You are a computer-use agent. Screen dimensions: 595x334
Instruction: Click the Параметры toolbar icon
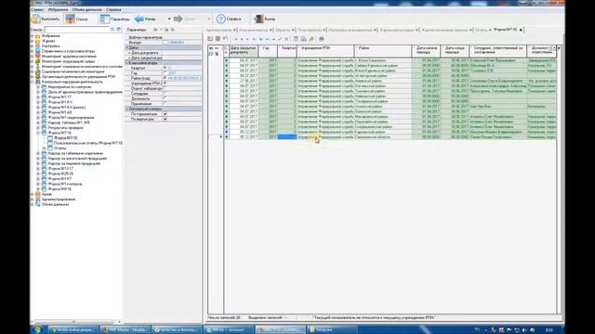click(105, 19)
